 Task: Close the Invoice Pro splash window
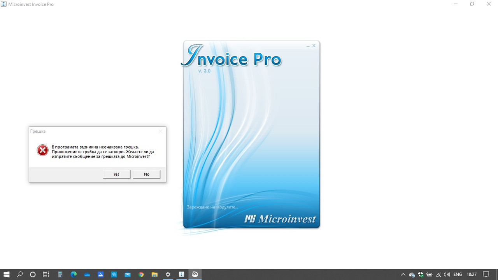[x=314, y=45]
